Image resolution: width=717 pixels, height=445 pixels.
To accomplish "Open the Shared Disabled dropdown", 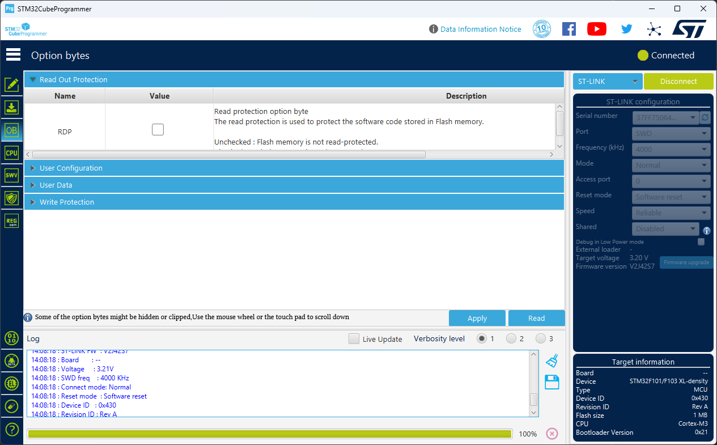I will 666,229.
